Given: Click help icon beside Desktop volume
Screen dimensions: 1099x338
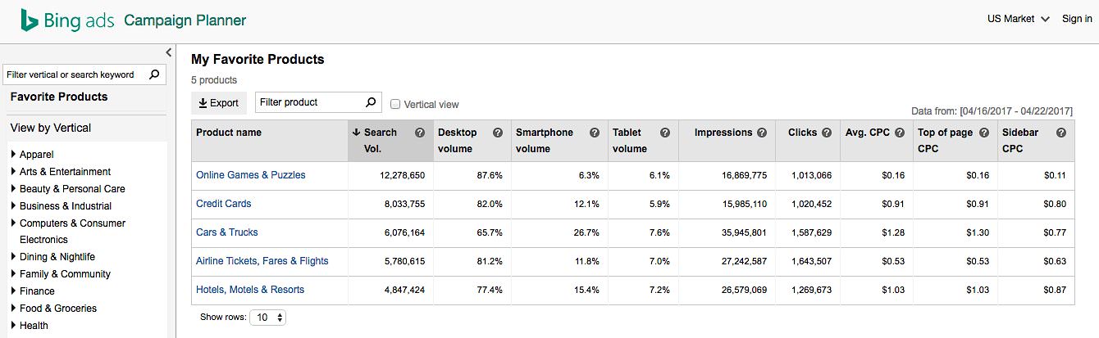Looking at the screenshot, I should pos(497,133).
